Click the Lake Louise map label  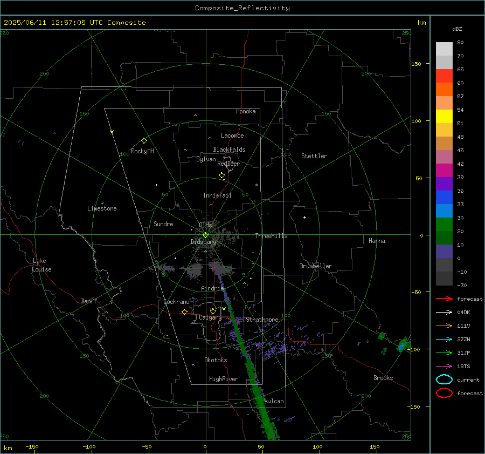41,265
